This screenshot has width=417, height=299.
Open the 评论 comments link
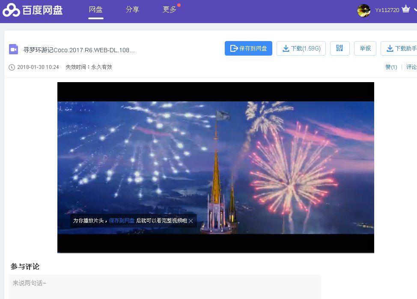pos(411,67)
